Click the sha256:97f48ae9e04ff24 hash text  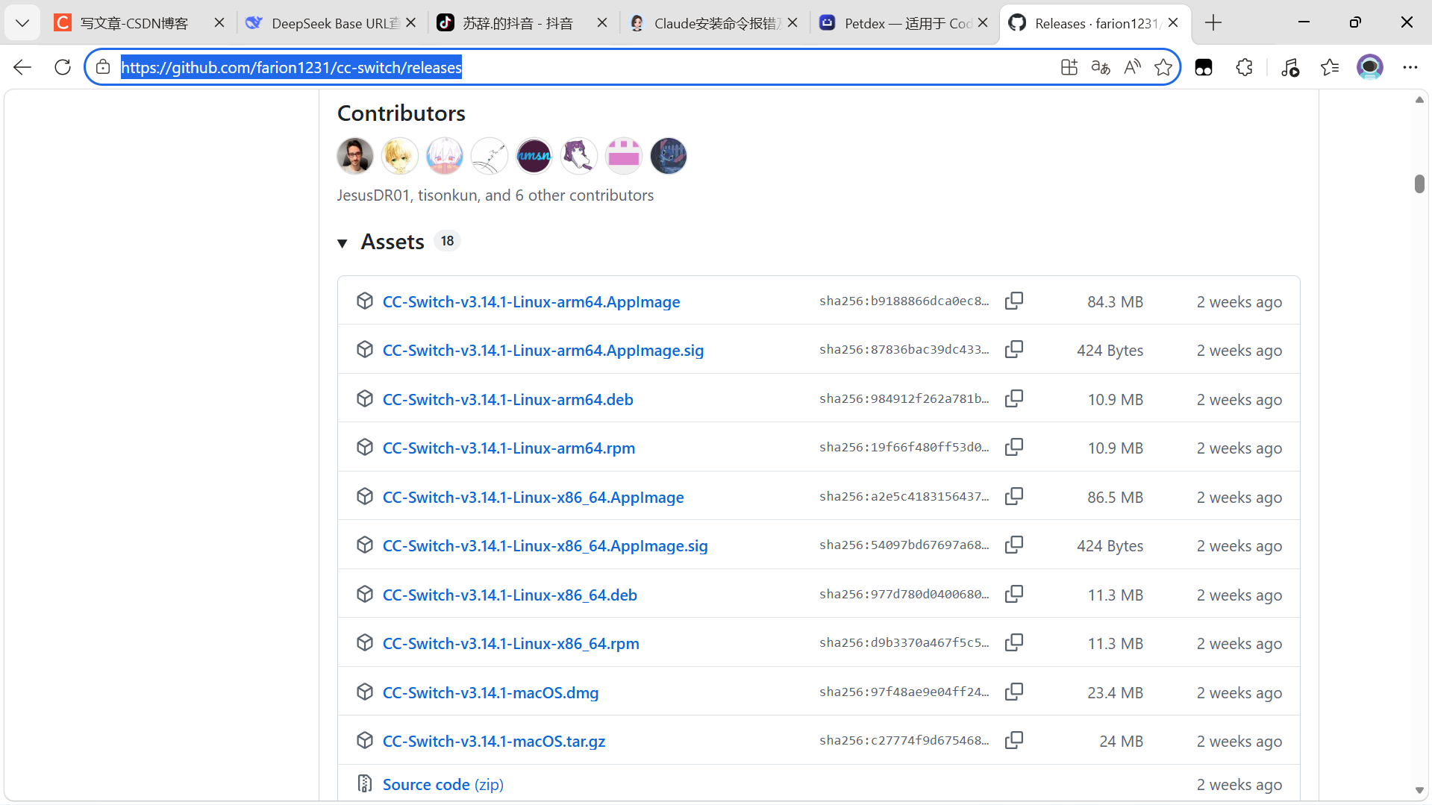coord(904,692)
